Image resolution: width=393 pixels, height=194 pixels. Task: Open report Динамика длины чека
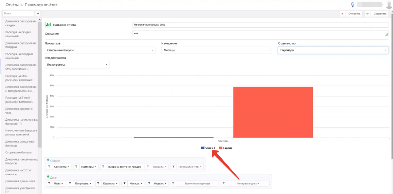coord(20,181)
